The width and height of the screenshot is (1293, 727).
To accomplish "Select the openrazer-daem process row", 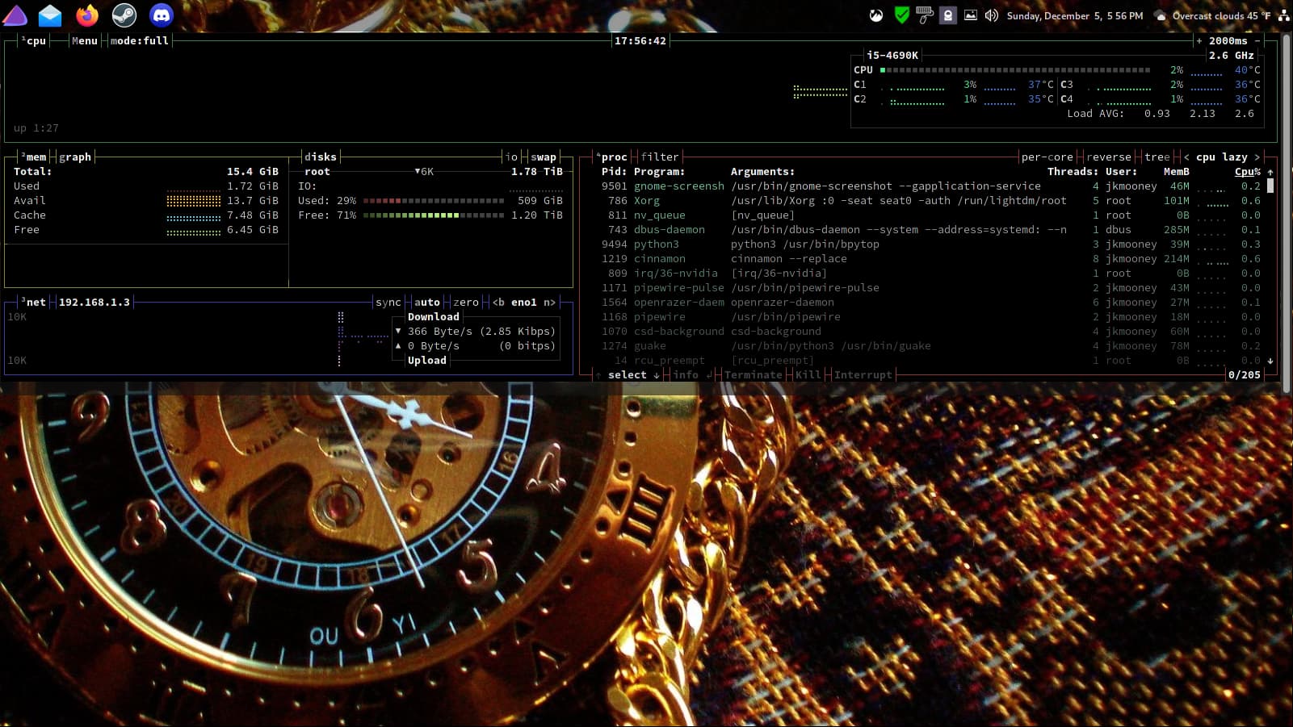I will (x=931, y=302).
